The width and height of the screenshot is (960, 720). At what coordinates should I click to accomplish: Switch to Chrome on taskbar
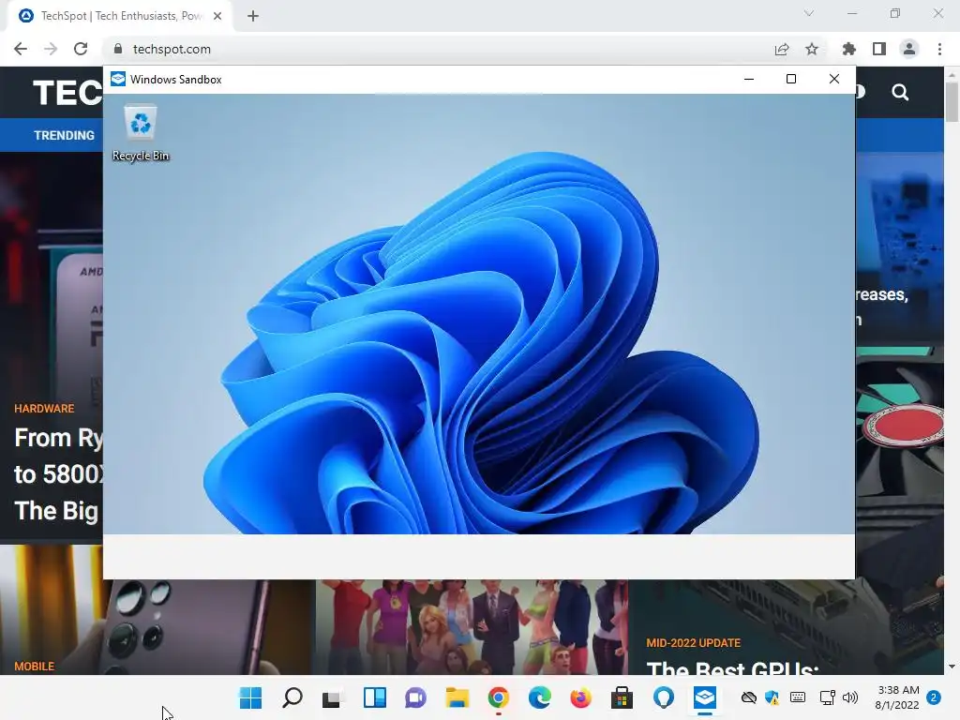pos(499,697)
